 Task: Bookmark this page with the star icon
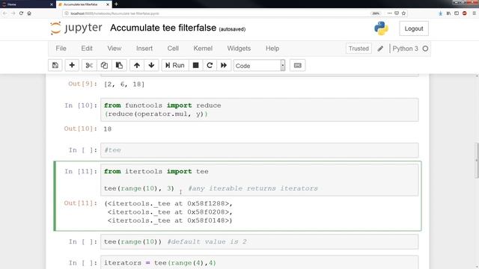tap(403, 13)
